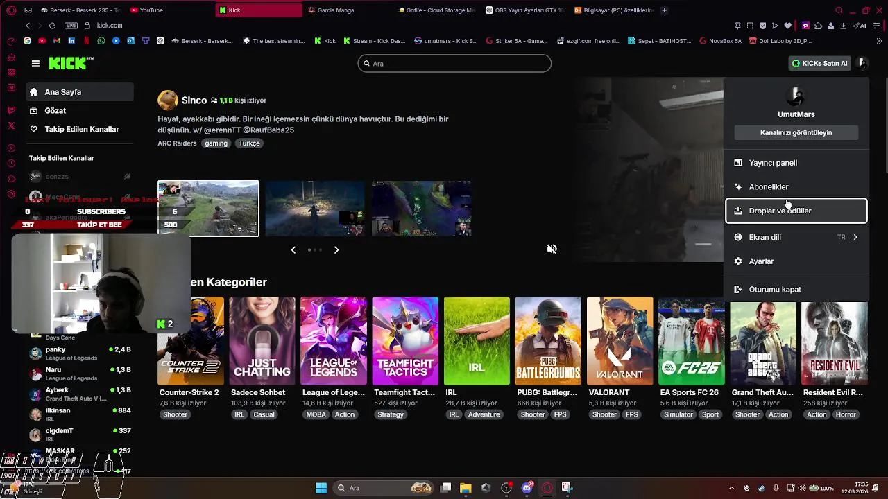This screenshot has width=888, height=499.
Task: Open Ana Sayfa in sidebar
Action: [x=80, y=92]
